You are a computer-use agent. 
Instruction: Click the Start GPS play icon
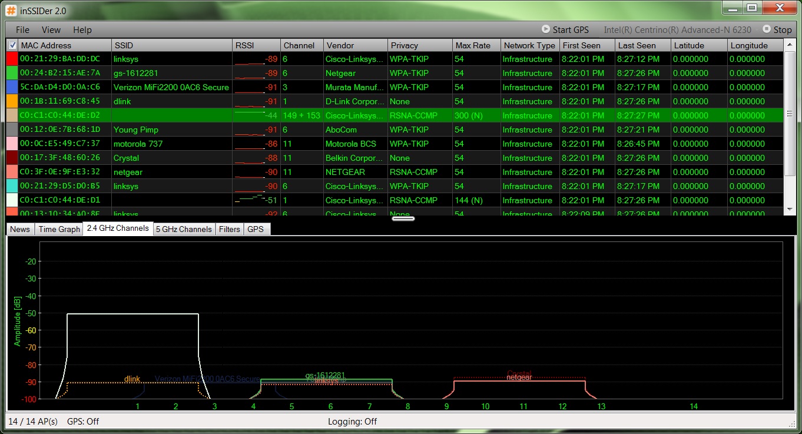pyautogui.click(x=546, y=29)
